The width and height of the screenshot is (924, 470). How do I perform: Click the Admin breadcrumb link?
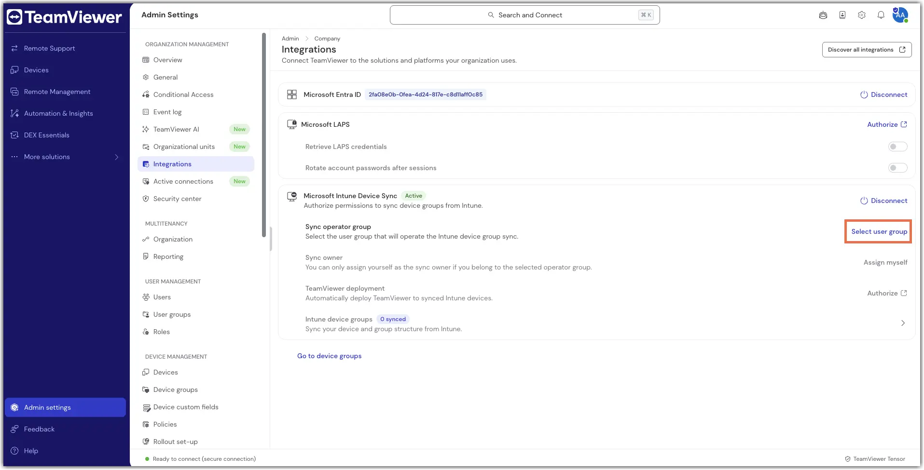point(290,39)
